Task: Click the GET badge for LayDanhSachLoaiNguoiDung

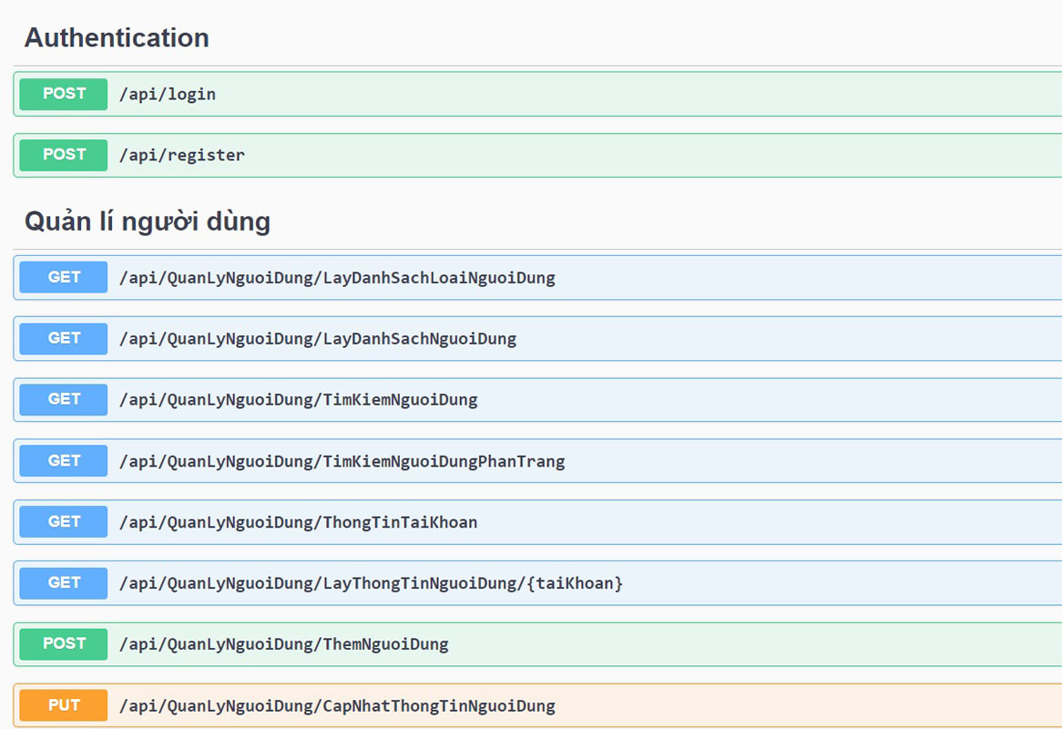Action: [x=64, y=277]
